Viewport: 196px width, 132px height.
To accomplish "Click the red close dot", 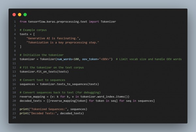I will [14, 15].
